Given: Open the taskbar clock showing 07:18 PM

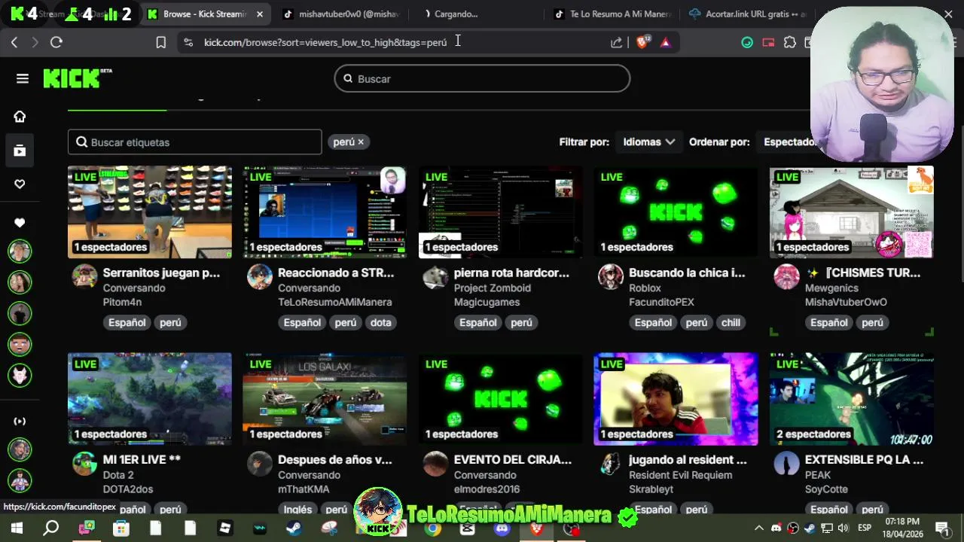Looking at the screenshot, I should coord(902,527).
